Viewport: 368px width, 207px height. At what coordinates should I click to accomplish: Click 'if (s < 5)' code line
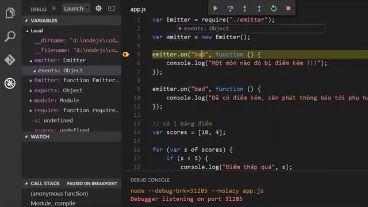pyautogui.click(x=187, y=159)
